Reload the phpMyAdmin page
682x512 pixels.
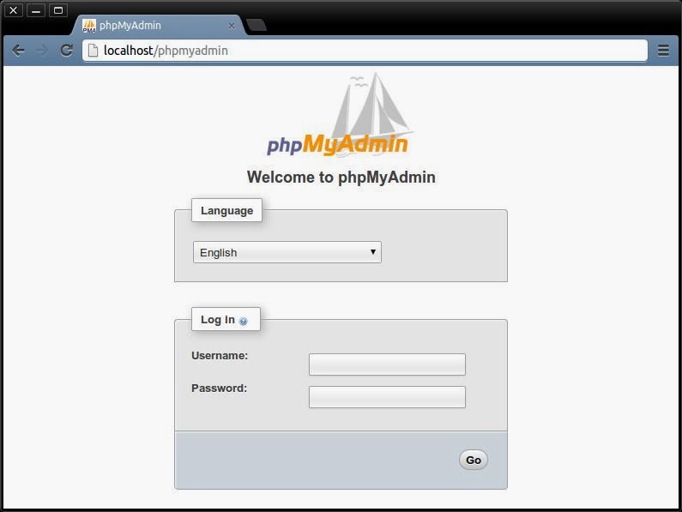(66, 51)
